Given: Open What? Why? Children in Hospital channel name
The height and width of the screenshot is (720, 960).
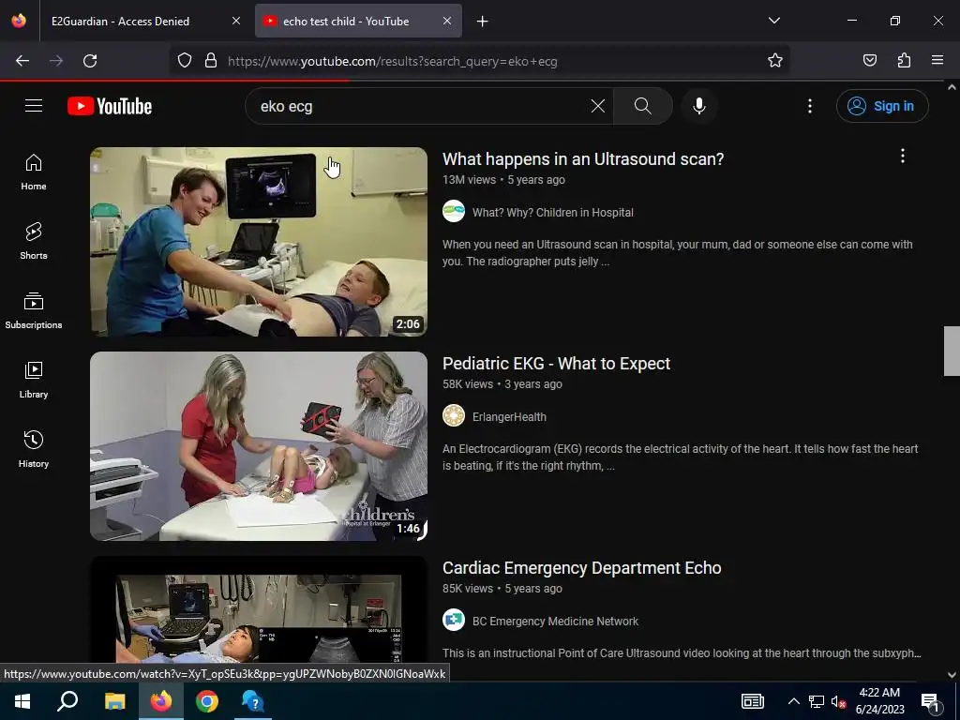Looking at the screenshot, I should [x=553, y=213].
